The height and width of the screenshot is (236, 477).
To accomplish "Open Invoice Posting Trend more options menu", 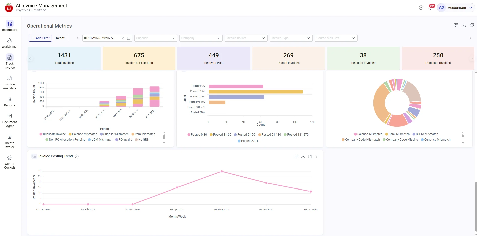I will tap(316, 156).
